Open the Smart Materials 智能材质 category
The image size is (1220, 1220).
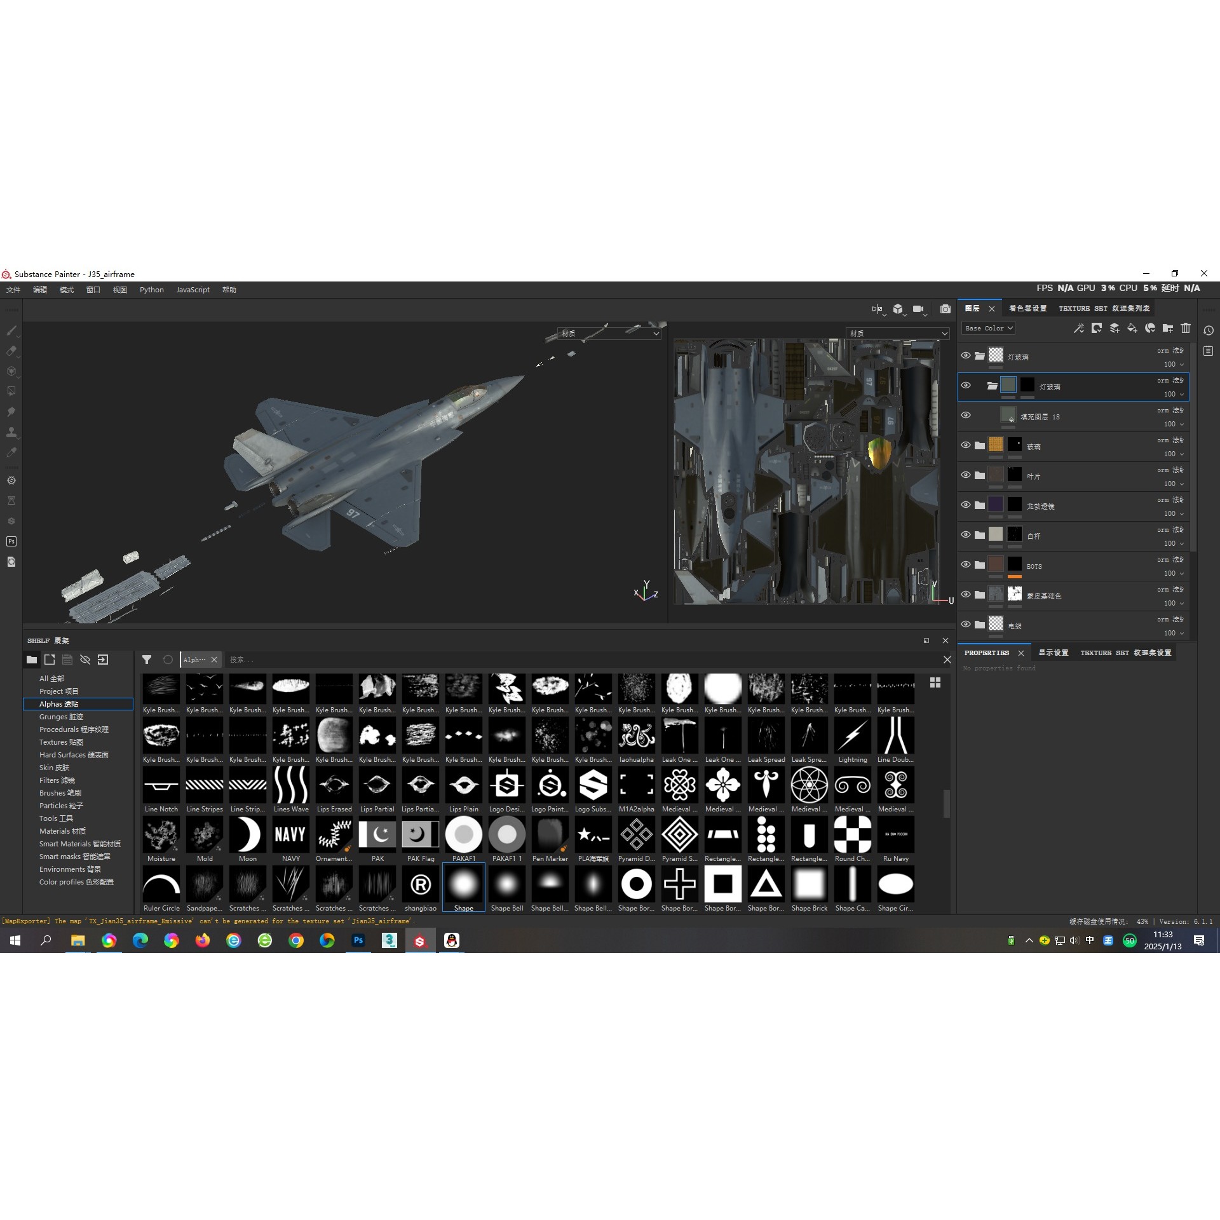point(79,843)
